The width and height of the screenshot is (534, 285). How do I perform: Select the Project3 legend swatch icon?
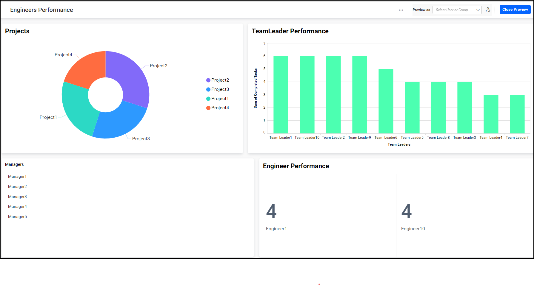[208, 89]
